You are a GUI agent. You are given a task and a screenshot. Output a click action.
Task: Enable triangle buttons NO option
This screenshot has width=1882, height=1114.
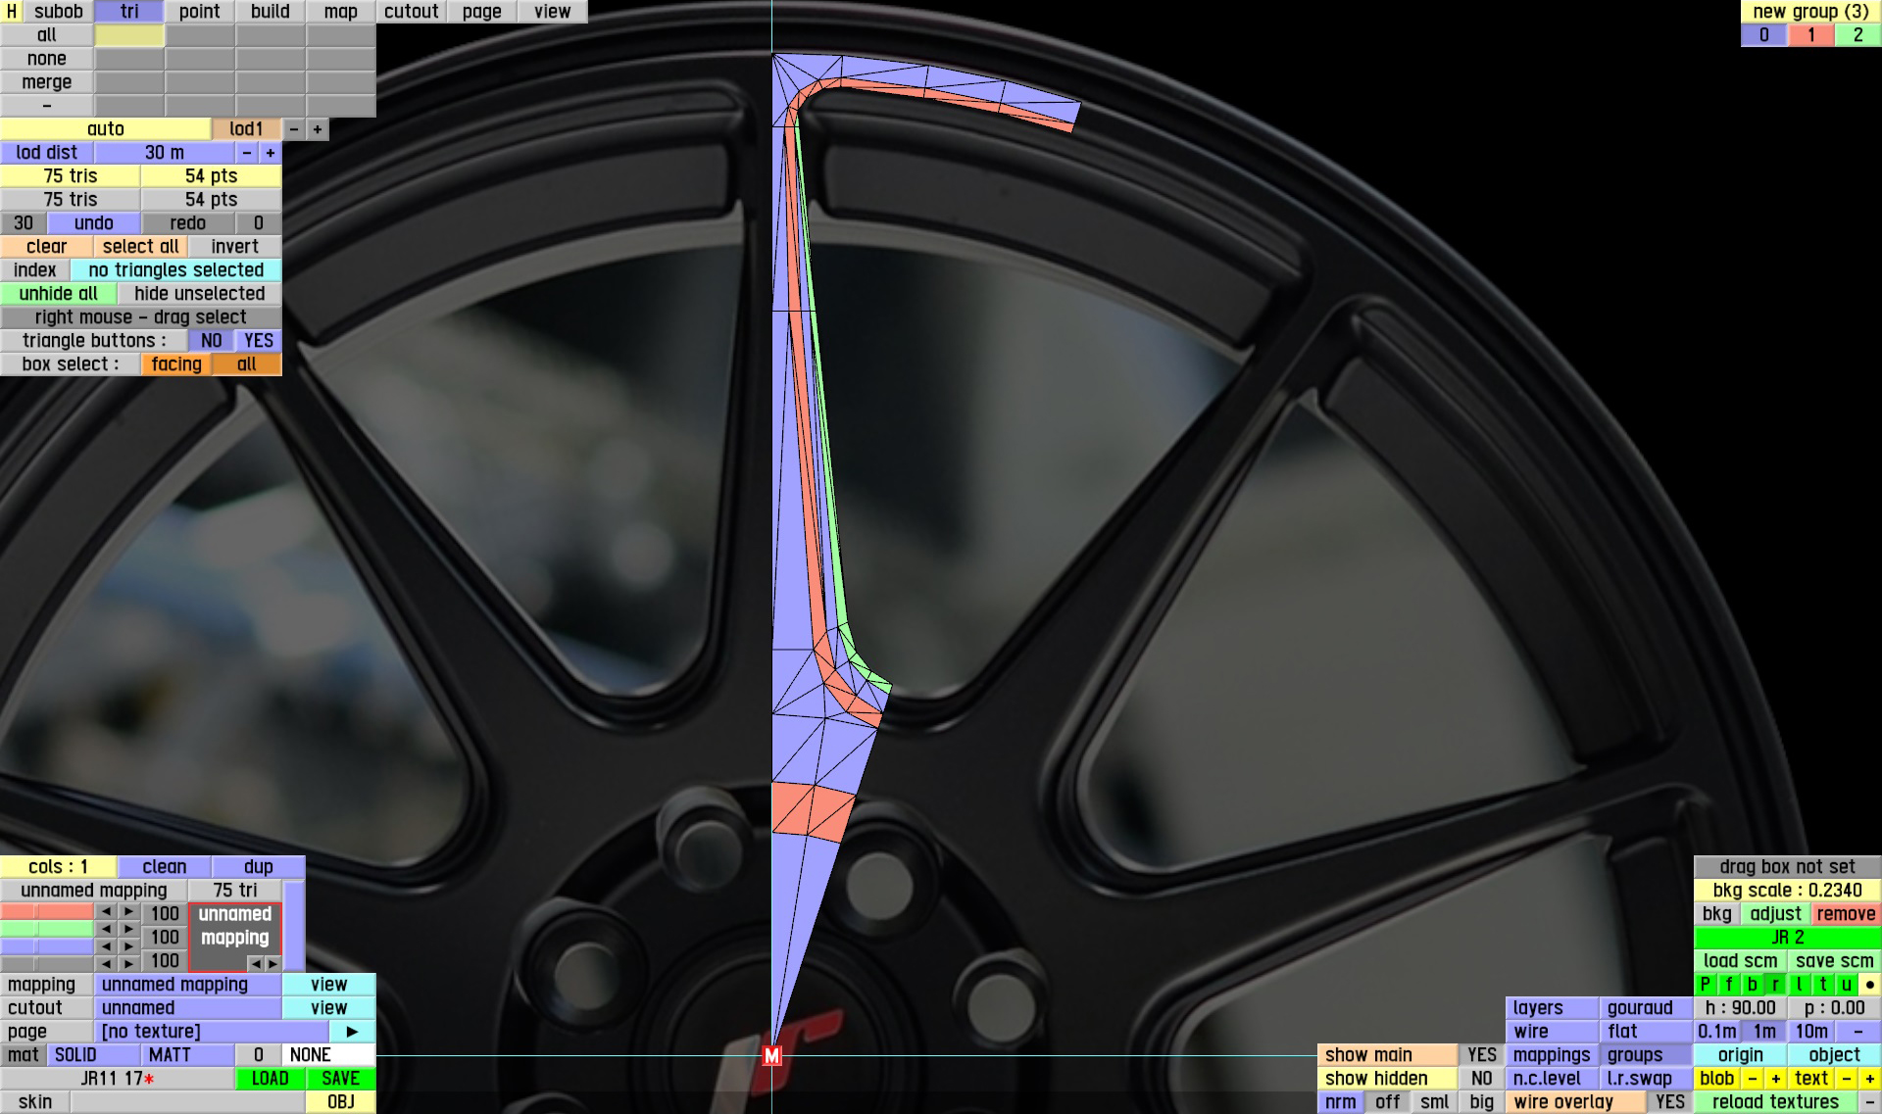[x=211, y=341]
